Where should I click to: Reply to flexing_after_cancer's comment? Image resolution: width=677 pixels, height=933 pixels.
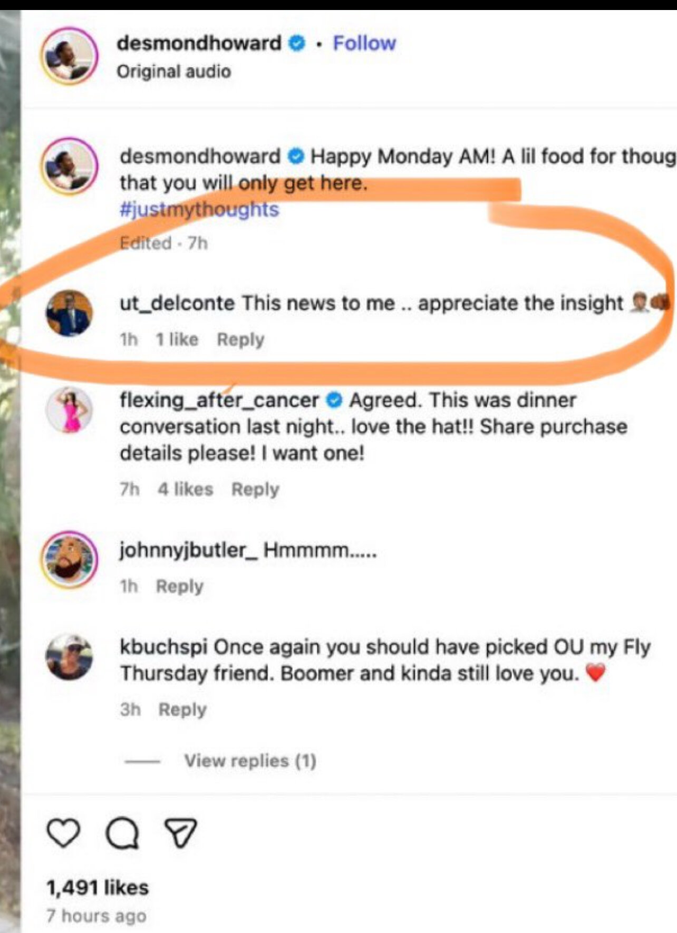[255, 489]
